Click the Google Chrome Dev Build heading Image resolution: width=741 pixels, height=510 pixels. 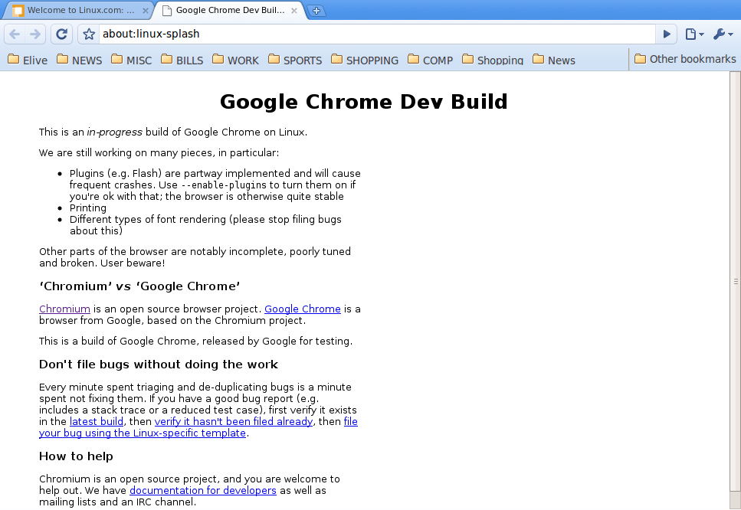click(x=364, y=102)
